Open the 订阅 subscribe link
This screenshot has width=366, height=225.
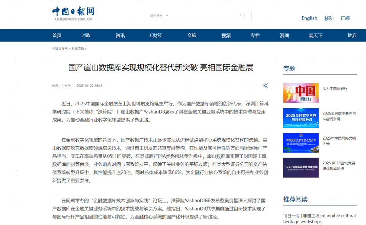345,18
